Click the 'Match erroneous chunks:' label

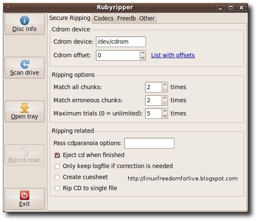tap(88, 100)
